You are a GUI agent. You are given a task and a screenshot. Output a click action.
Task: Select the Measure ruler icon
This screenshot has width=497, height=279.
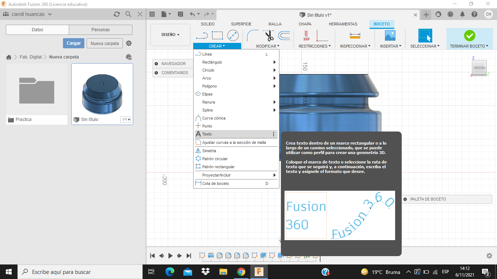(x=355, y=36)
